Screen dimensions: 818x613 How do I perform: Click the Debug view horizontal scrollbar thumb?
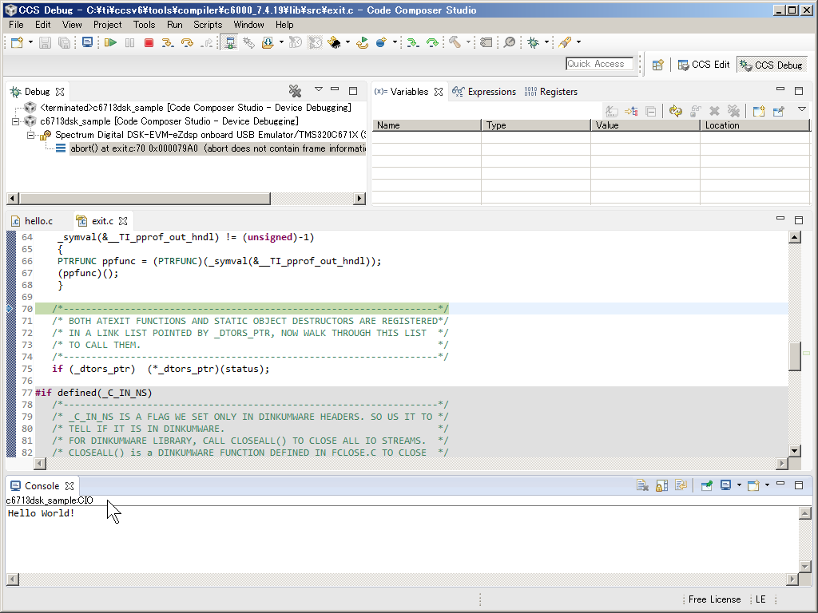point(145,199)
